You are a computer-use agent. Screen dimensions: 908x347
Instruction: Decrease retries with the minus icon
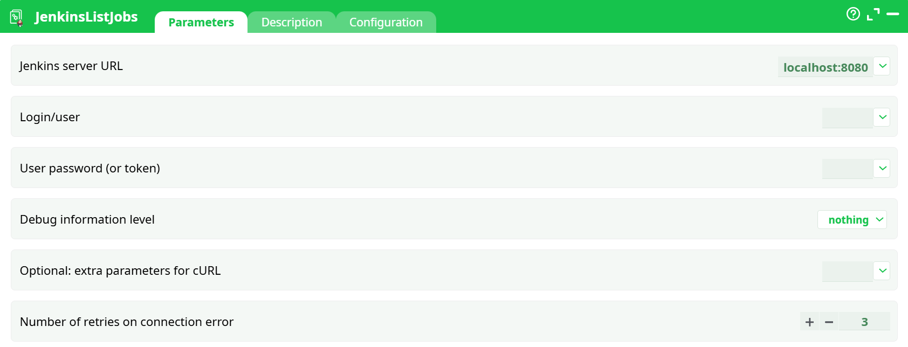[829, 322]
